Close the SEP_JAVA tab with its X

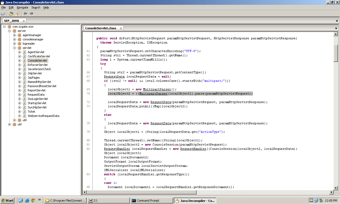24,21
